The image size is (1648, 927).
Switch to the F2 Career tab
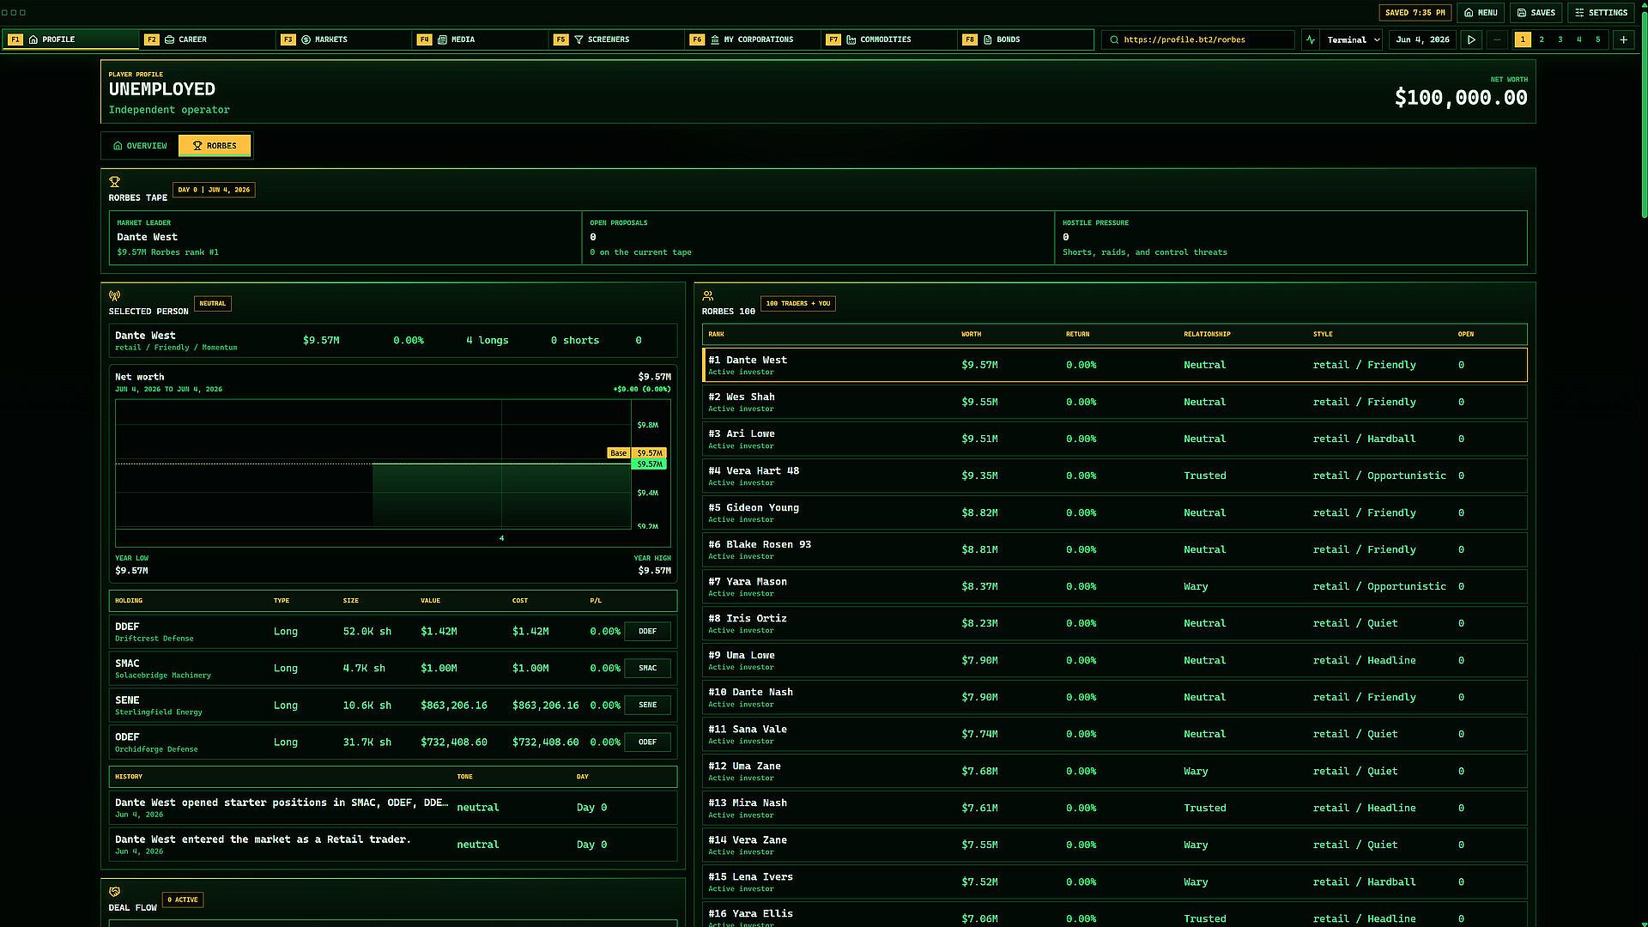209,39
